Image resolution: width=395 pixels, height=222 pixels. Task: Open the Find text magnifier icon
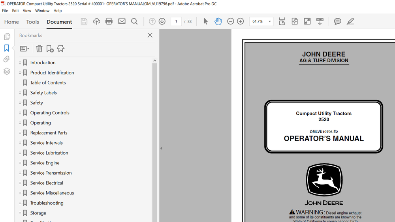(x=134, y=21)
